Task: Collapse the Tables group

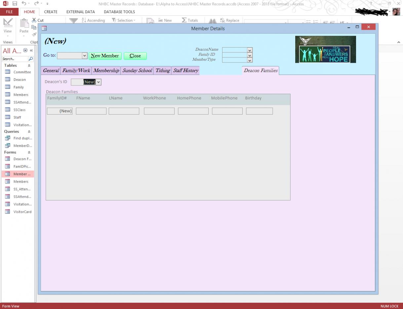Action: [29, 66]
